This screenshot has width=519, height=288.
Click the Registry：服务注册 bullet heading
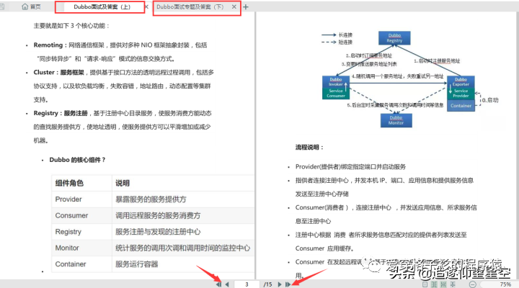click(x=61, y=113)
